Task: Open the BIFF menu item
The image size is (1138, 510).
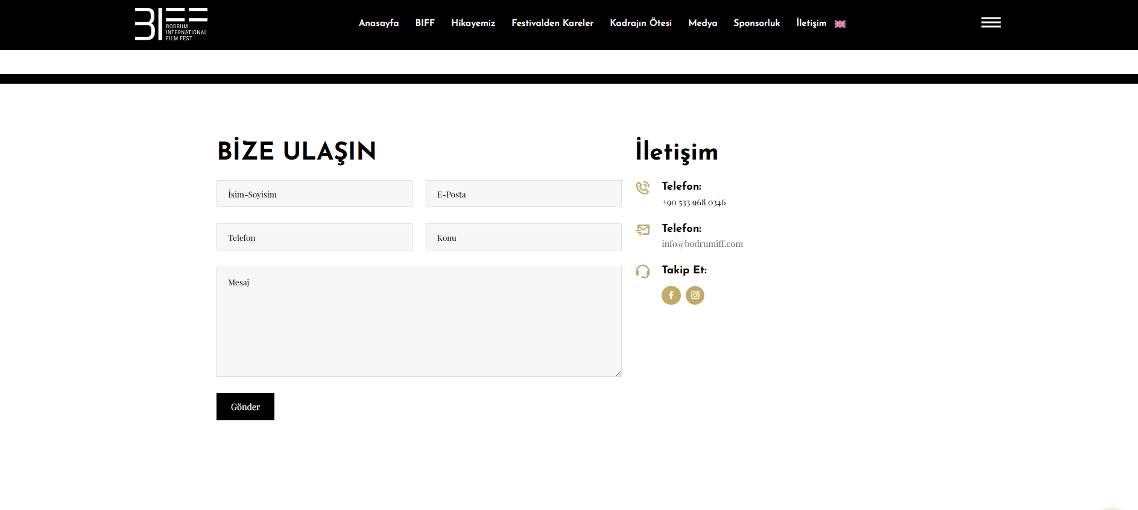Action: pyautogui.click(x=425, y=23)
